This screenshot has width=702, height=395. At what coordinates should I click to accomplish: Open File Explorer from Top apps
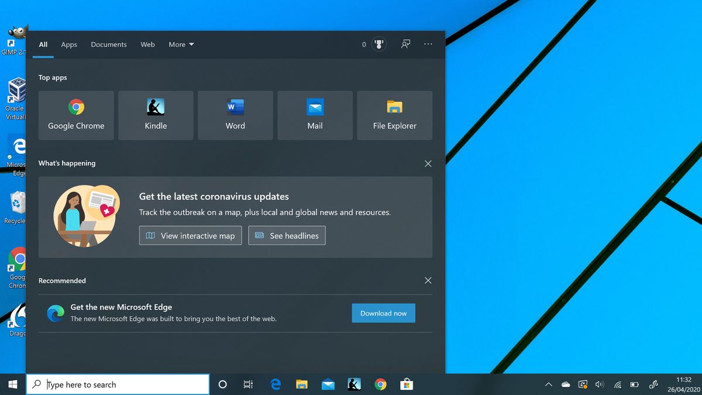coord(394,115)
